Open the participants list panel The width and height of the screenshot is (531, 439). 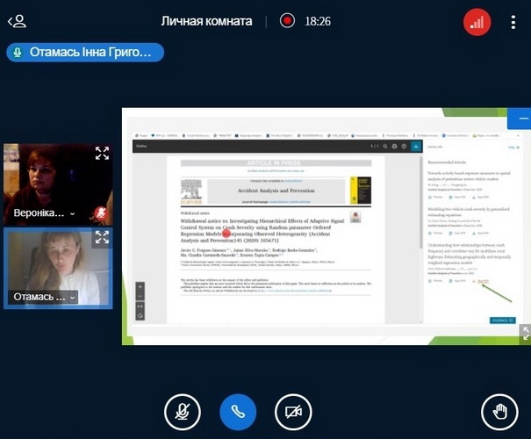[x=17, y=21]
